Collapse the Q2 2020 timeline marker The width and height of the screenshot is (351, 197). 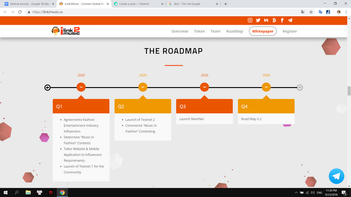click(143, 87)
